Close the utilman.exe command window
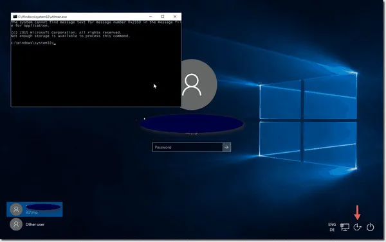Image resolution: width=386 pixels, height=242 pixels. click(175, 17)
